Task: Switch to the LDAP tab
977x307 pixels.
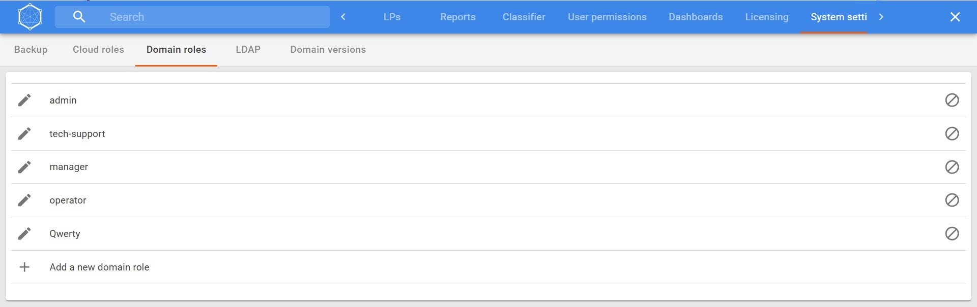Action: point(248,50)
